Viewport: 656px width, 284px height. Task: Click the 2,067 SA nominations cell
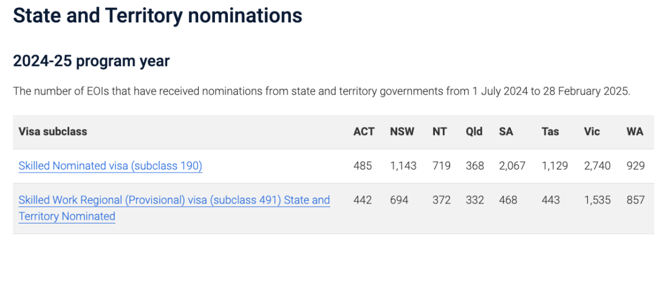pos(512,165)
